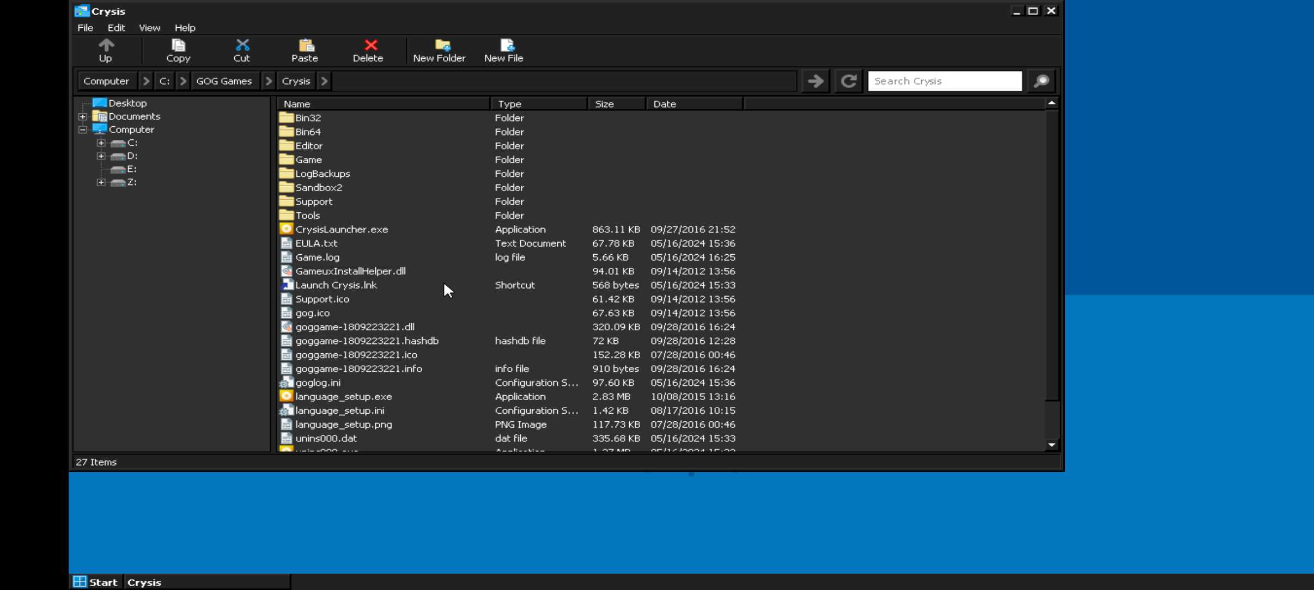1314x590 pixels.
Task: Click the Search Crysis input field
Action: (945, 81)
